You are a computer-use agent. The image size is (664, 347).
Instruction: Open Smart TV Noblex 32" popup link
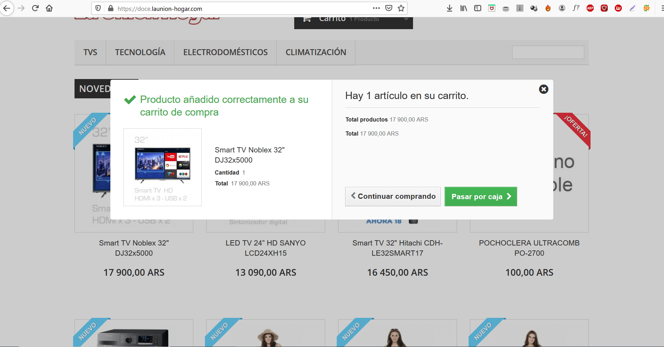[x=250, y=155]
